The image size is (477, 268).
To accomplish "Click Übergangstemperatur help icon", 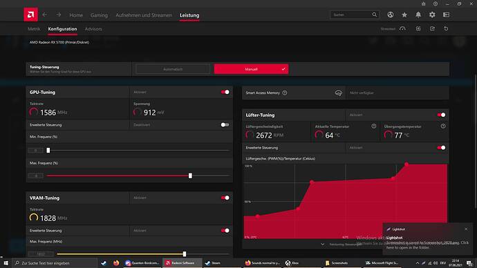I will pos(443,126).
